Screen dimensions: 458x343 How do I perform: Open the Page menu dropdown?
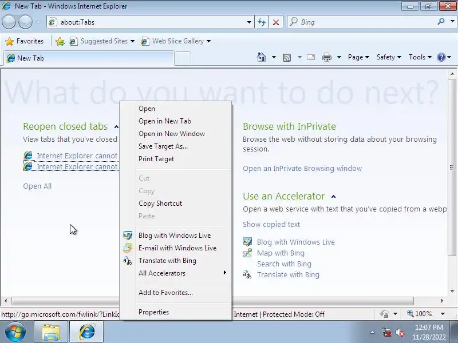(x=358, y=57)
